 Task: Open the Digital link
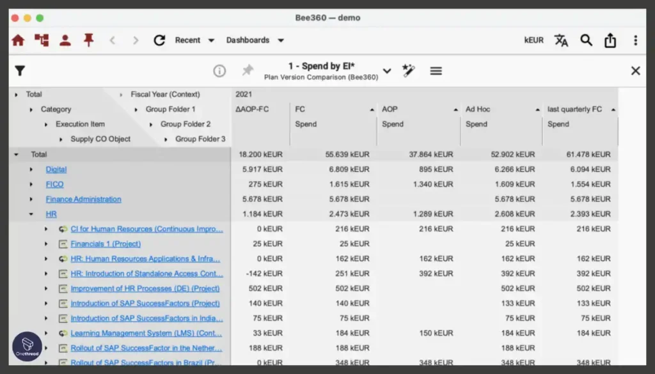coord(56,169)
